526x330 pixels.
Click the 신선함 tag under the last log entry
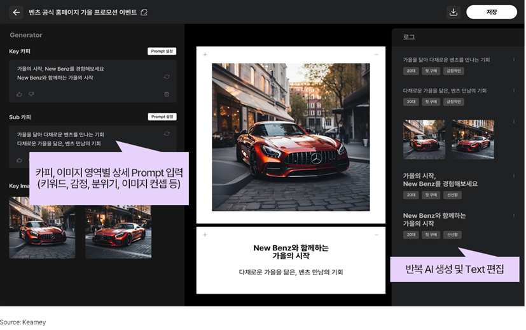tap(452, 234)
